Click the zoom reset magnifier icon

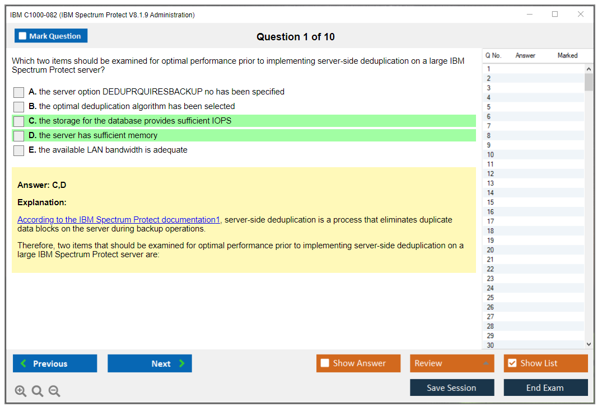point(38,391)
